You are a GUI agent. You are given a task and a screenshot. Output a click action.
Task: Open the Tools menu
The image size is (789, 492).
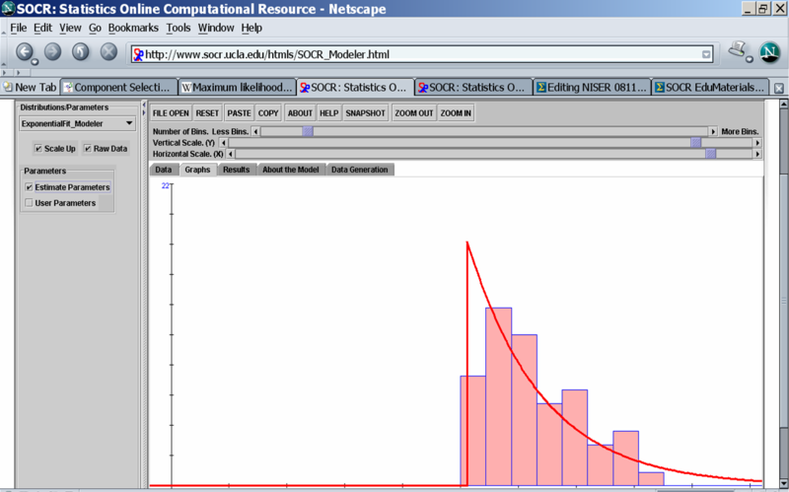179,28
